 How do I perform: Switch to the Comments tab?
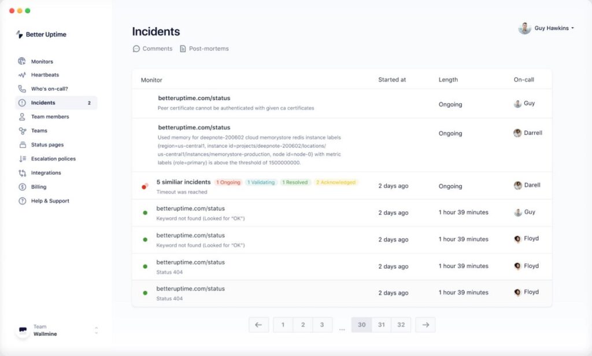(153, 49)
